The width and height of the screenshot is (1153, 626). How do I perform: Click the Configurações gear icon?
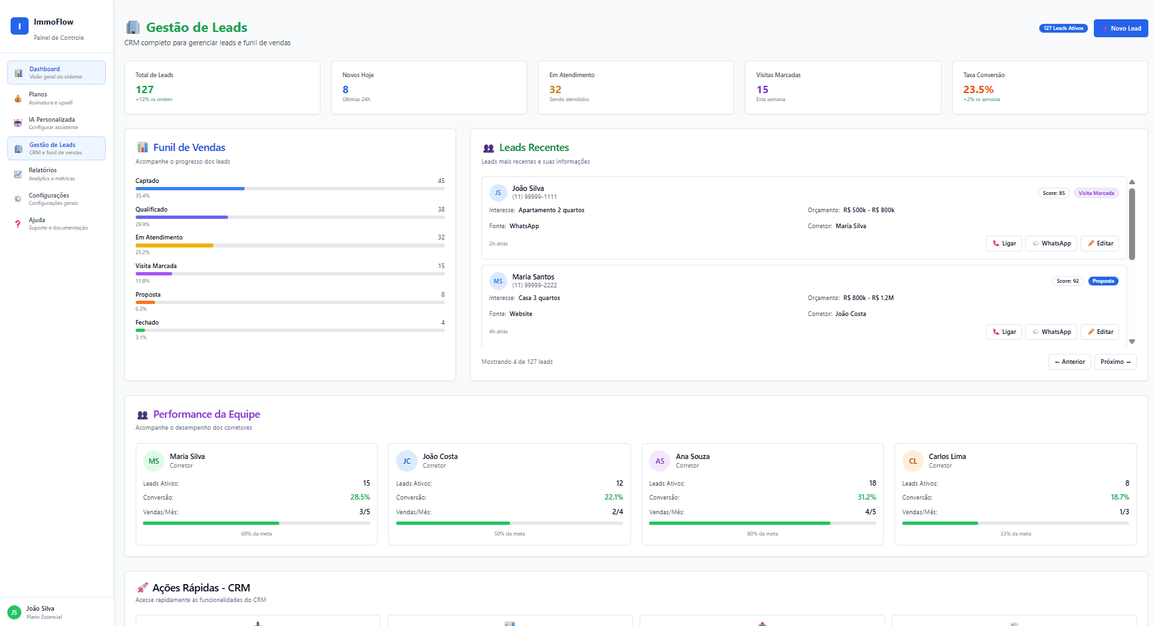click(18, 198)
